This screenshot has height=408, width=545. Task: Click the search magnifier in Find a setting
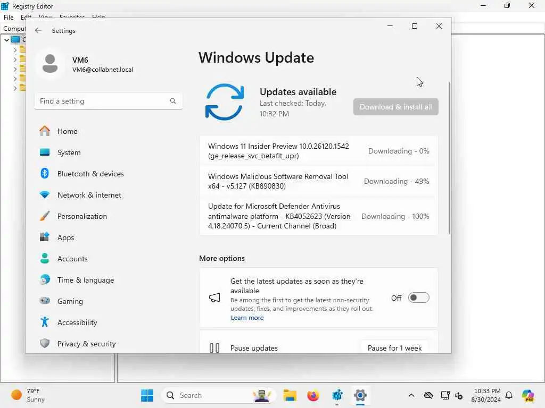point(173,101)
